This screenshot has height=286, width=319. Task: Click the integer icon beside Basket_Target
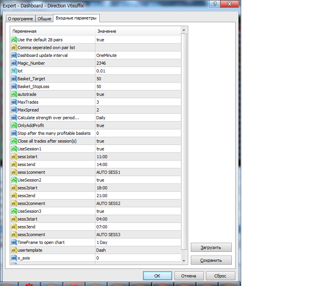(14, 79)
